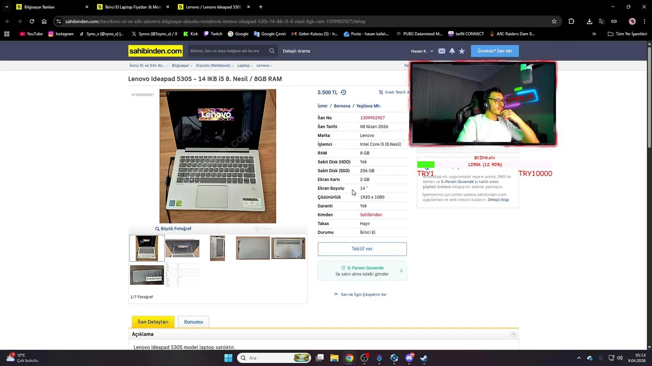Open Discord from the taskbar
The image size is (652, 366).
tap(409, 358)
